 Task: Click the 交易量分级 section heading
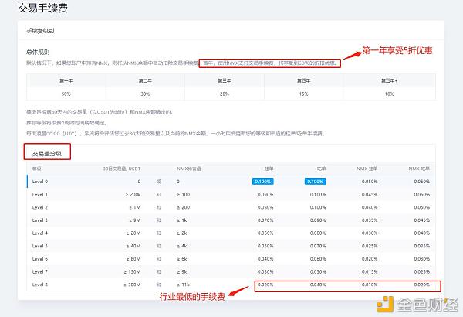tap(46, 153)
